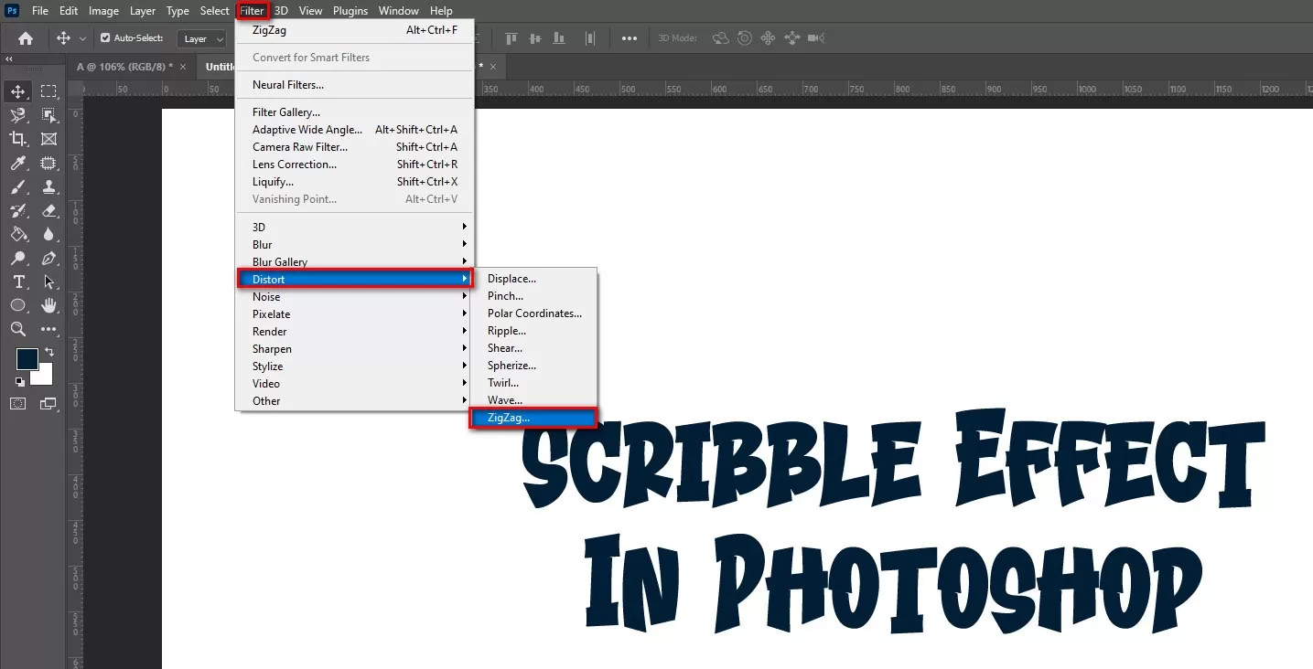1313x669 pixels.
Task: Click the 3D slide camera icon
Action: tap(791, 38)
